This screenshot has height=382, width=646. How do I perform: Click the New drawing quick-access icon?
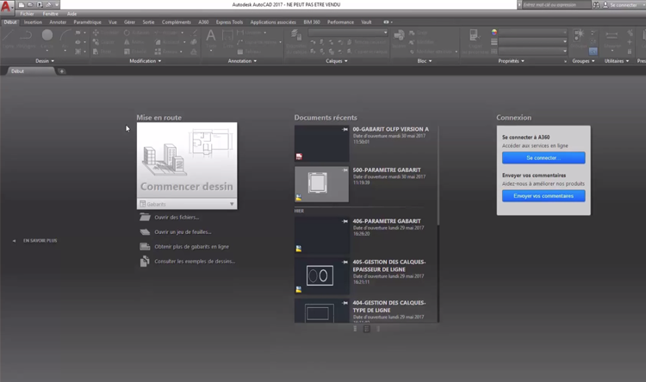[x=22, y=4]
